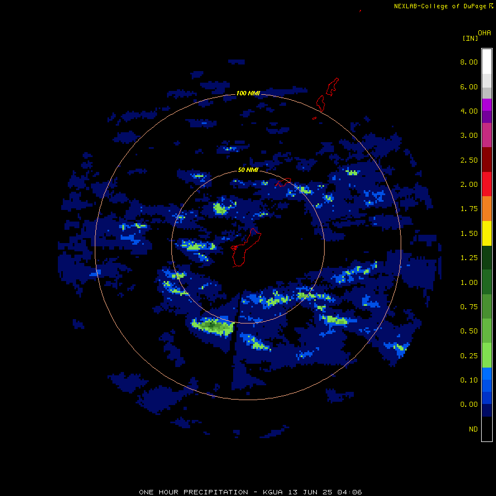Click the bright red swatch near 2.00
The image size is (496, 496).
click(487, 184)
